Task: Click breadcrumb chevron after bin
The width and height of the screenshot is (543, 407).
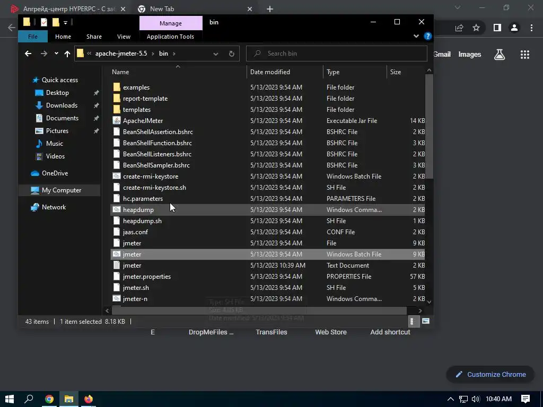Action: tap(174, 54)
